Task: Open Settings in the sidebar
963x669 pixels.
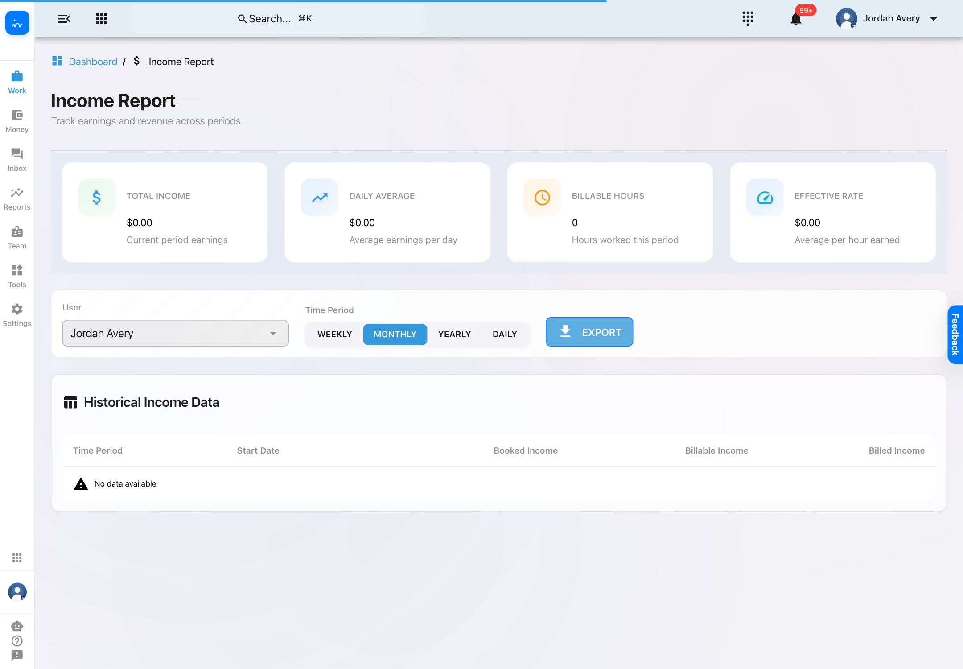Action: pyautogui.click(x=17, y=315)
